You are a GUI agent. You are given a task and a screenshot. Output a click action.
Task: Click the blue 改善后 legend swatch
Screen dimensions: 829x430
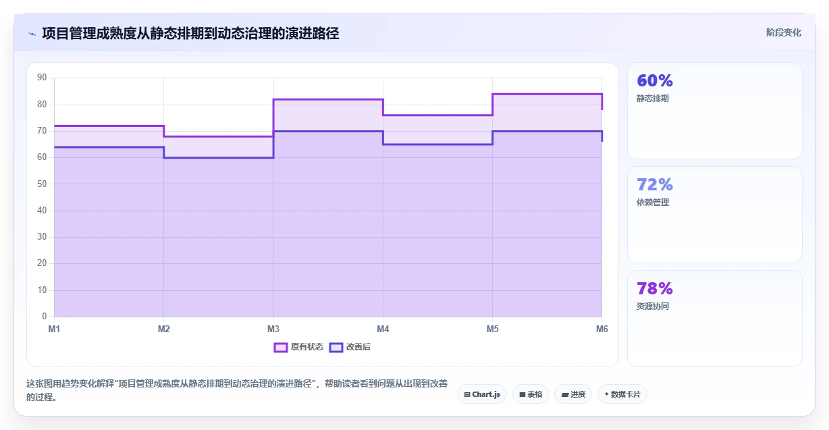click(336, 347)
